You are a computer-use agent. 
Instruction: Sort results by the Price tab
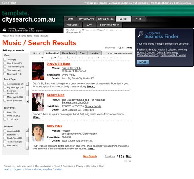(x=82, y=53)
